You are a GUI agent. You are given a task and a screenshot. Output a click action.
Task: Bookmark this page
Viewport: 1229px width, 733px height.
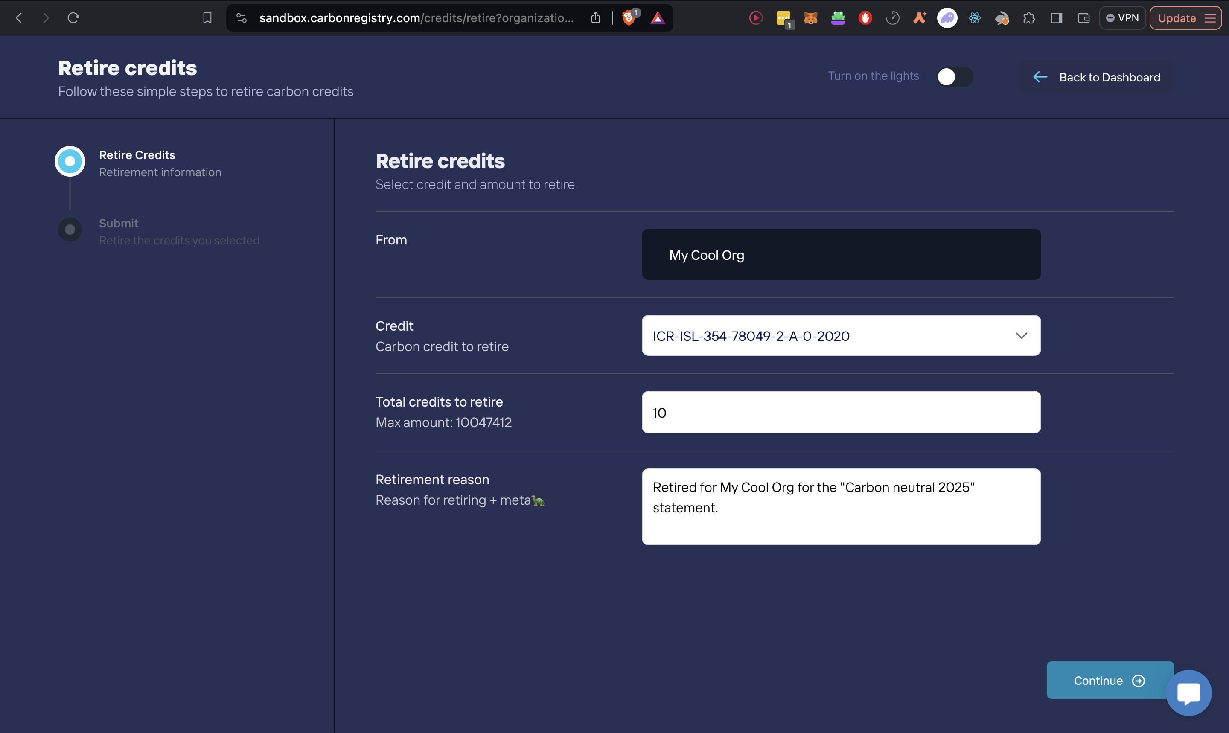pos(207,18)
